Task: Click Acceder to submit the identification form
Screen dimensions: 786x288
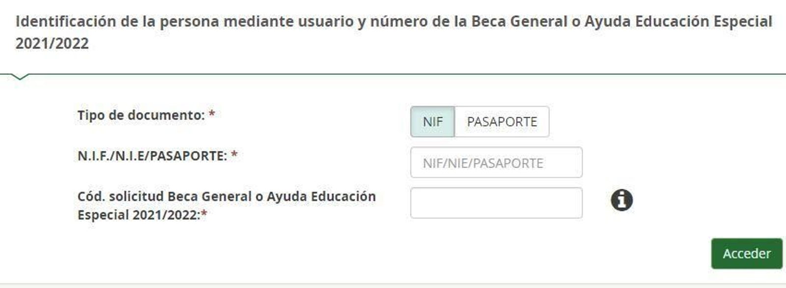Action: [746, 255]
